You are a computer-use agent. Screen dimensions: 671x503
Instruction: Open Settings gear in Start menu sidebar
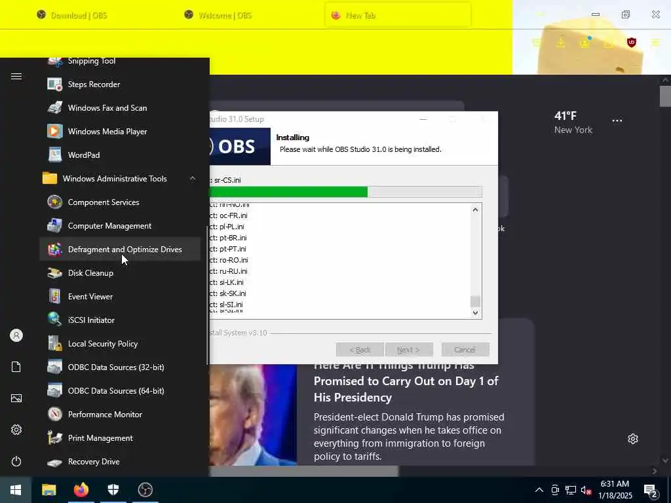(x=16, y=430)
